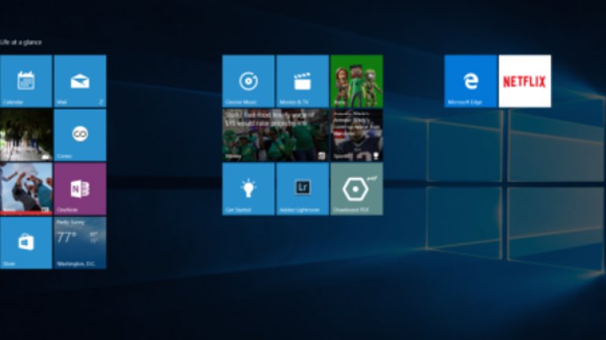Open the Sports live tile
This screenshot has height=340, width=606.
357,135
